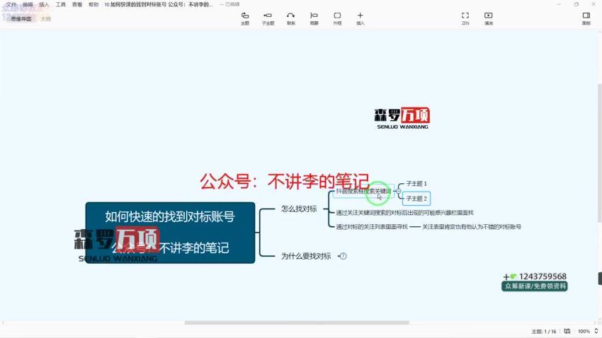602x338 pixels.
Task: Open the 查看 menu
Action: [x=77, y=5]
